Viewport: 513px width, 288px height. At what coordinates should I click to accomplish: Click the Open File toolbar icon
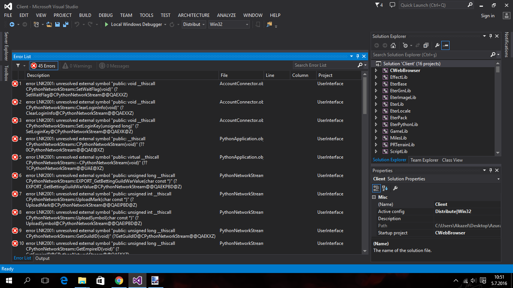49,24
